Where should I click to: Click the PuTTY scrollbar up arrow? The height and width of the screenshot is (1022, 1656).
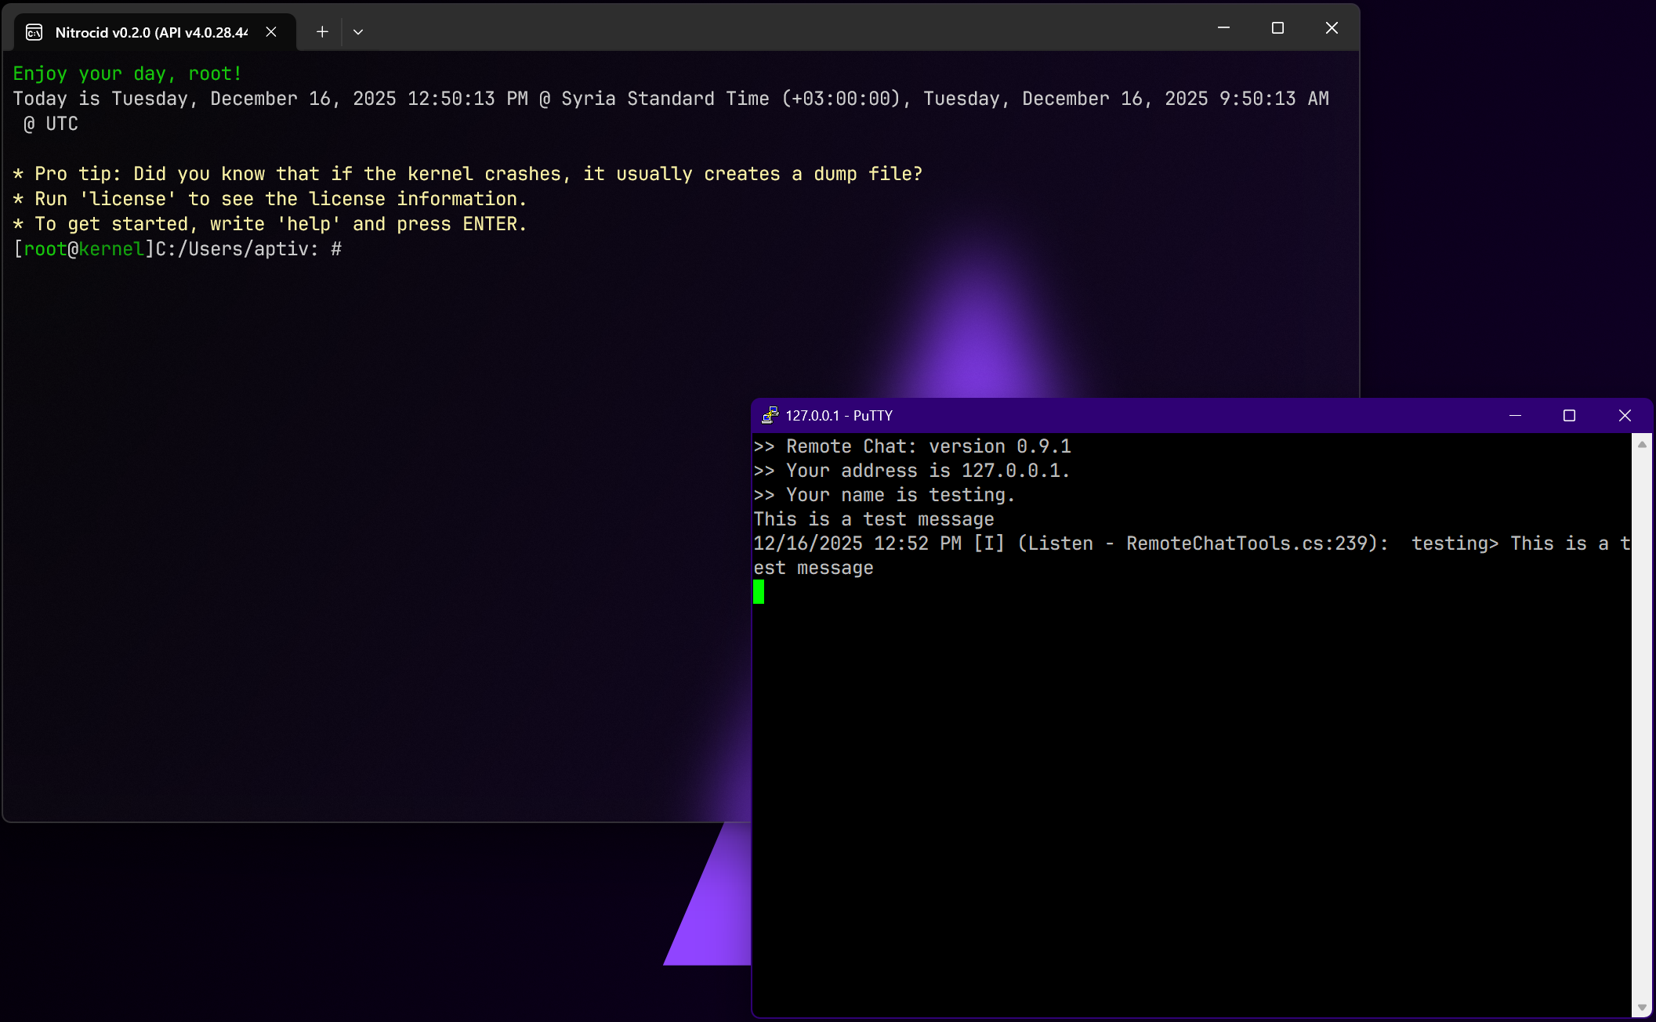1642,444
